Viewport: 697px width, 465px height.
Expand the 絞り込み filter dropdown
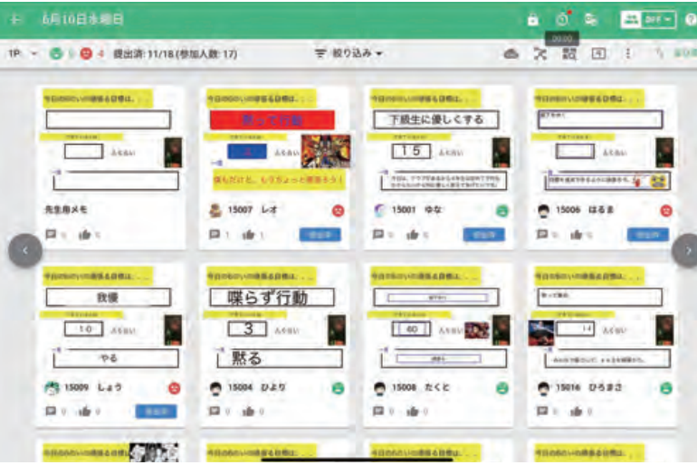(348, 53)
